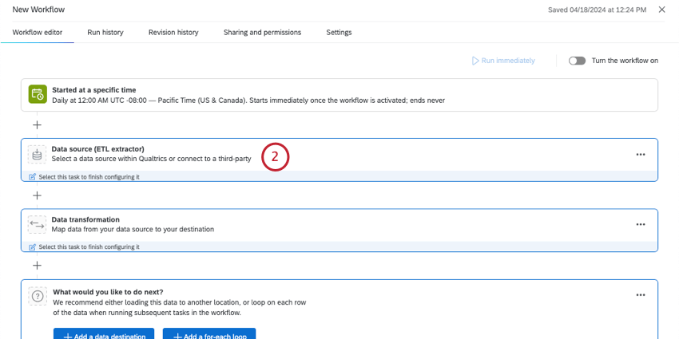Turn the workflow on toggle

[x=577, y=61]
